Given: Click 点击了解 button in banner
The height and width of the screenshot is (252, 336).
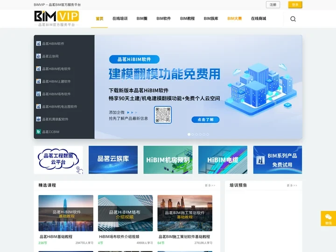Looking at the screenshot, I should click(205, 119).
